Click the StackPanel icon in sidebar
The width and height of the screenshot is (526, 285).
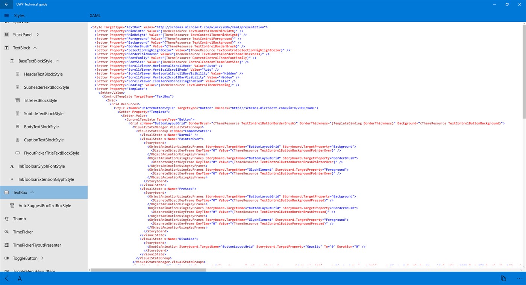(x=6, y=35)
